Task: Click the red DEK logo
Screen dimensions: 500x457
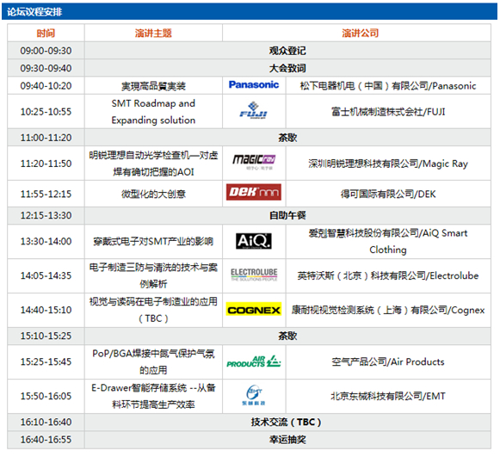Action: tap(254, 192)
